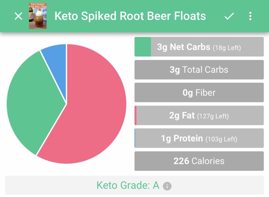Tap the 103g Left remaining protein text
The width and height of the screenshot is (269, 197).
pyautogui.click(x=221, y=139)
